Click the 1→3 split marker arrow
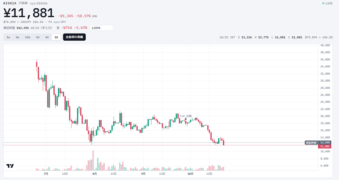 point(186,119)
